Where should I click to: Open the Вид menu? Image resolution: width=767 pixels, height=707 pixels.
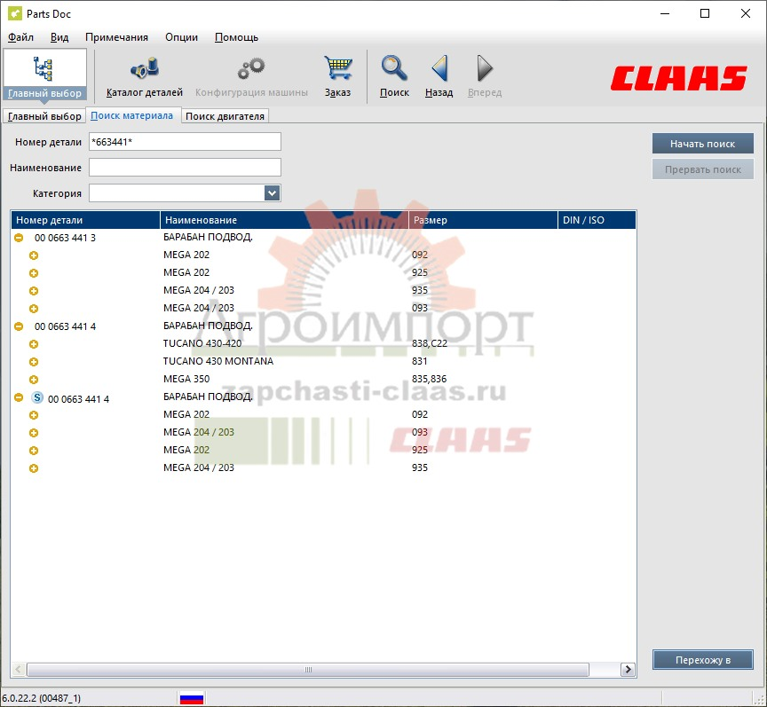click(59, 37)
